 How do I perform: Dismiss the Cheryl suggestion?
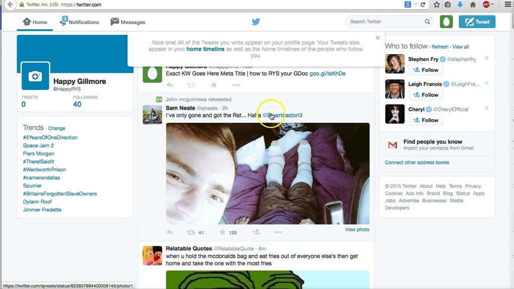click(486, 108)
